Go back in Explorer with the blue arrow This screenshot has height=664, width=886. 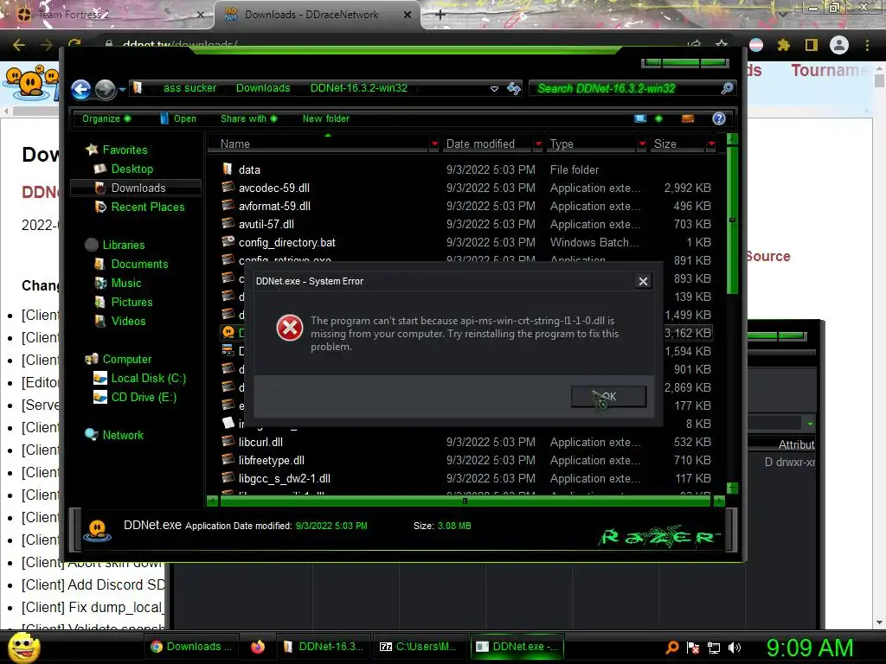coord(80,89)
